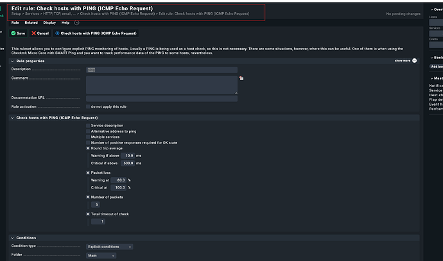The image size is (443, 261).
Task: Uncheck the Round trip average option
Action: click(x=88, y=148)
